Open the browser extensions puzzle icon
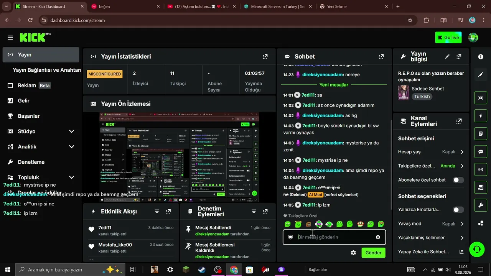Screen dimensions: 491x276 pos(426,20)
